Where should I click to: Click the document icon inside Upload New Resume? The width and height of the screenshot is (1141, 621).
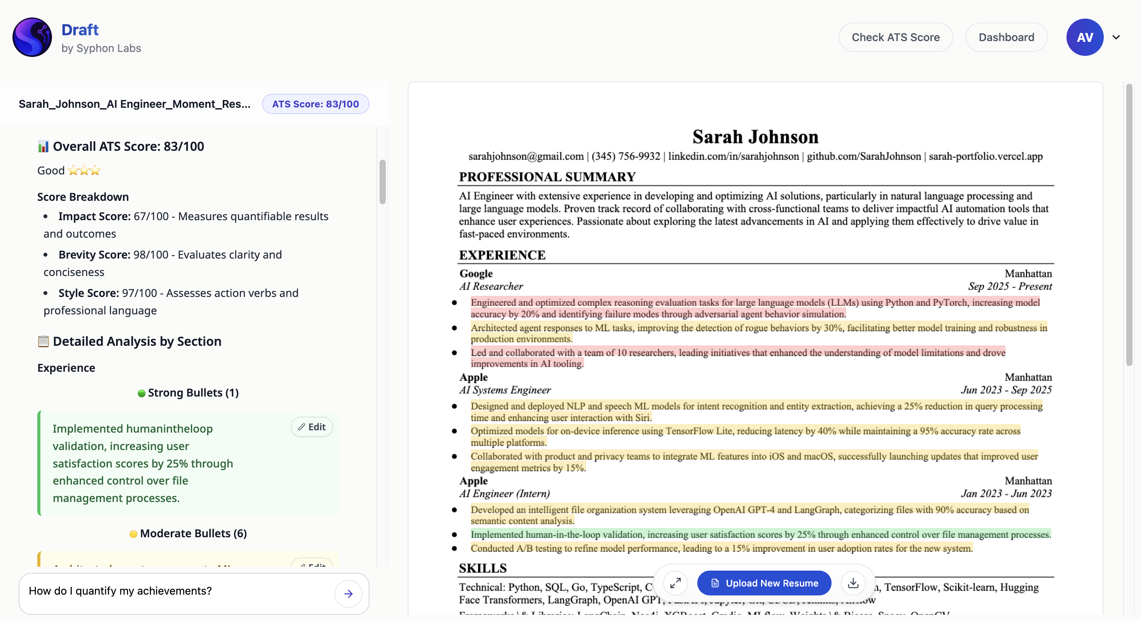[715, 583]
